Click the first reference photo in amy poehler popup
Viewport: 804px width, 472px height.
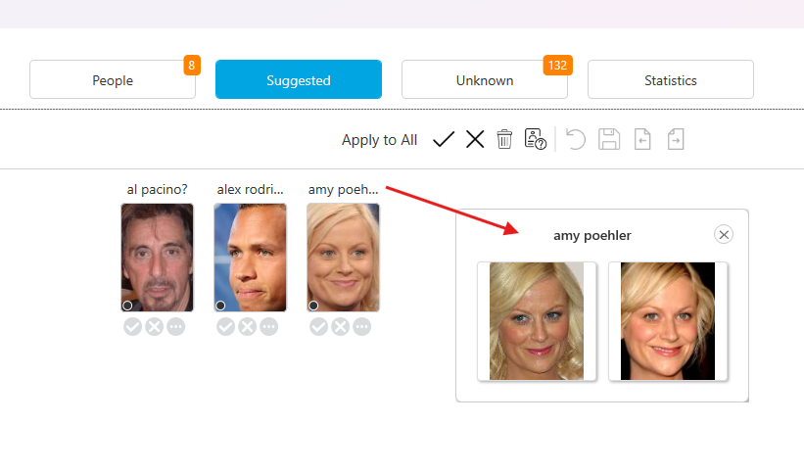point(537,321)
